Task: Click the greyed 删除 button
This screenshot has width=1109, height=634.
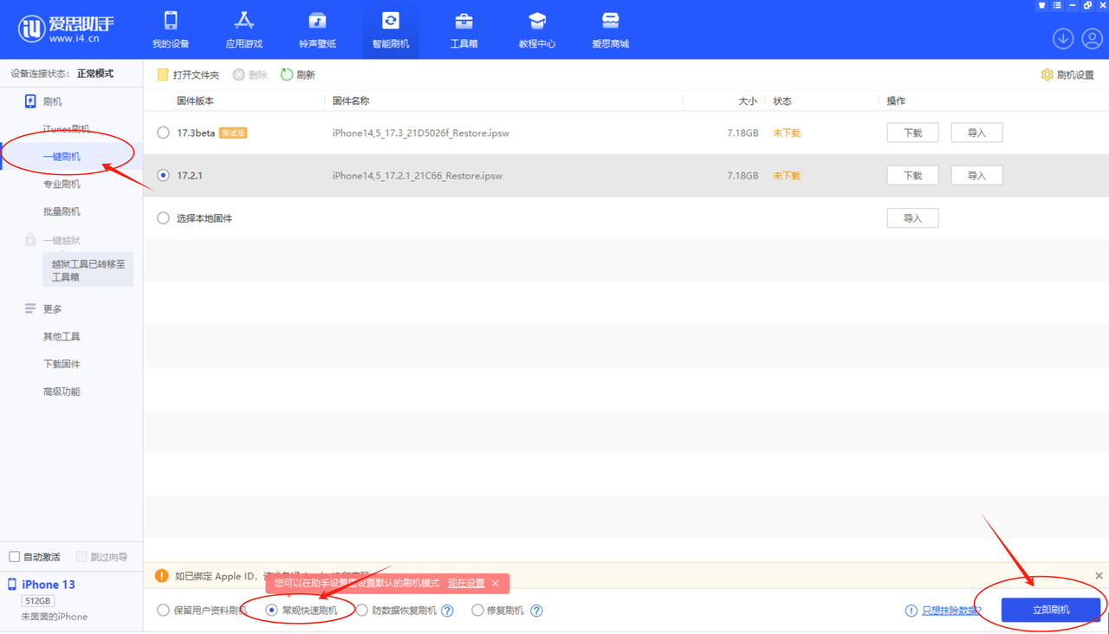Action: click(250, 75)
